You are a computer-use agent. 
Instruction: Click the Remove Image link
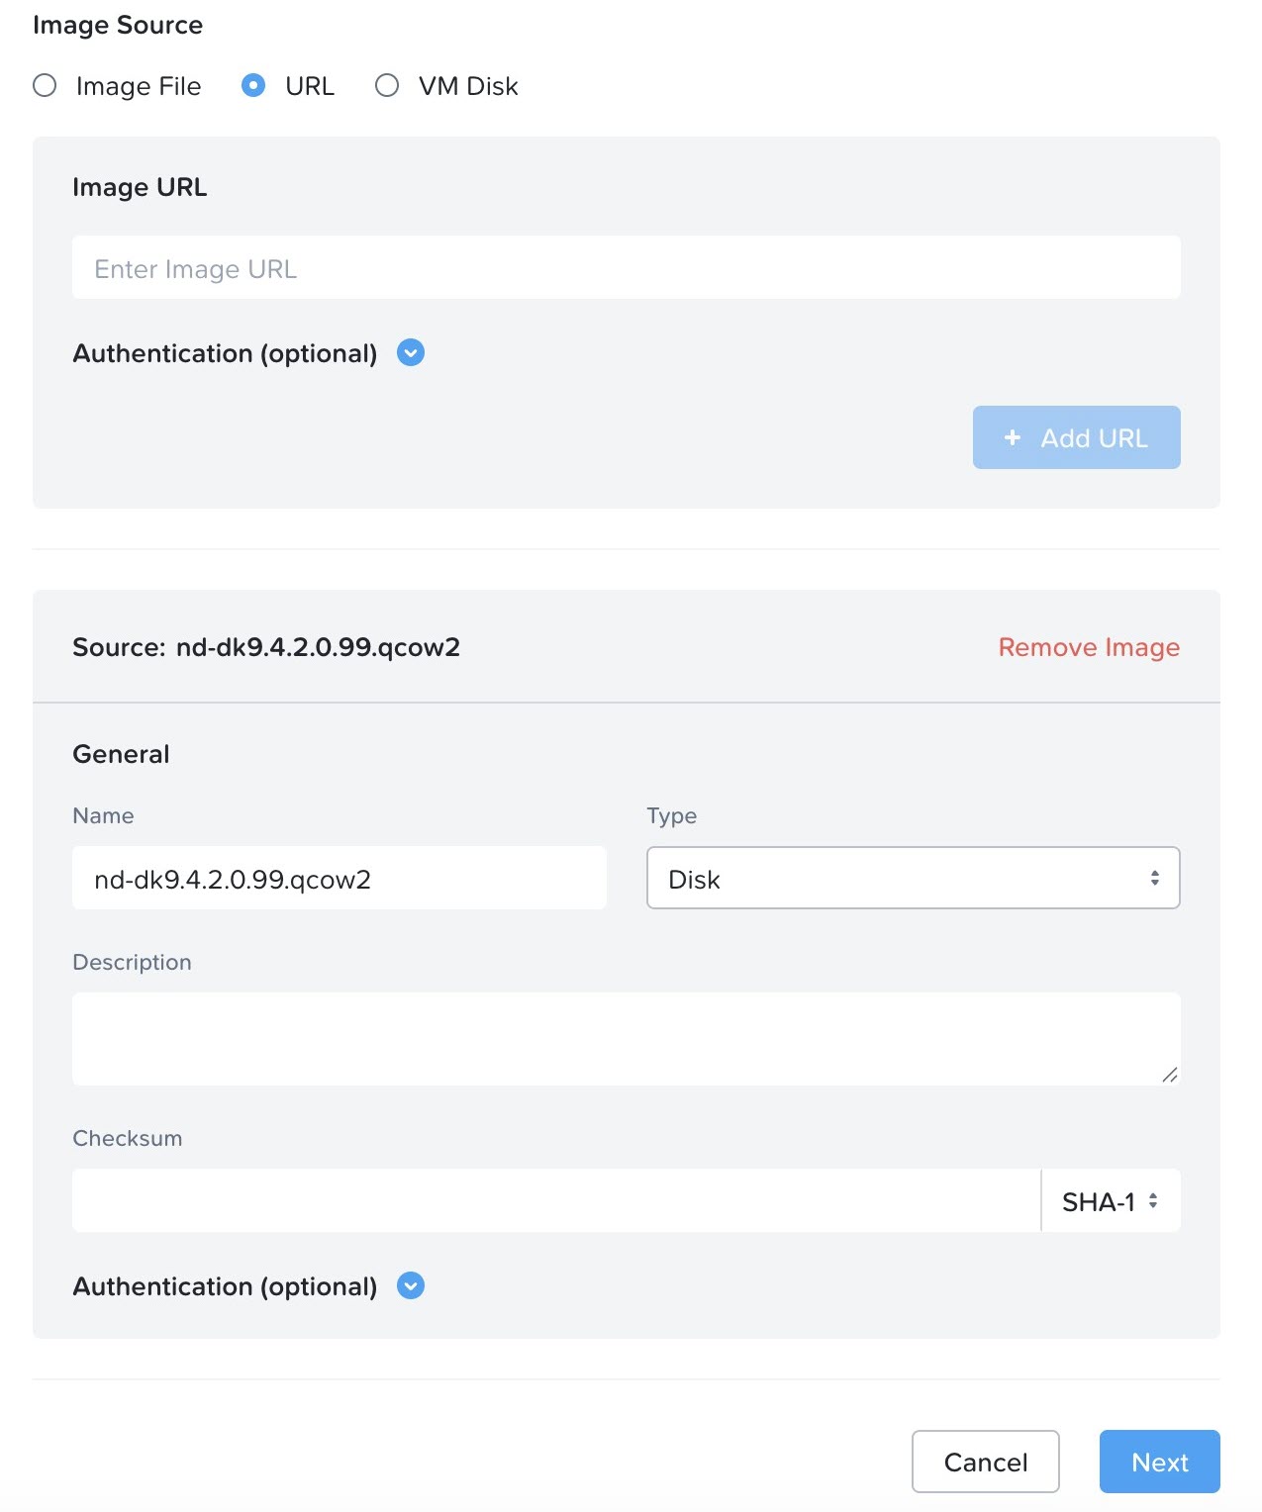coord(1089,647)
